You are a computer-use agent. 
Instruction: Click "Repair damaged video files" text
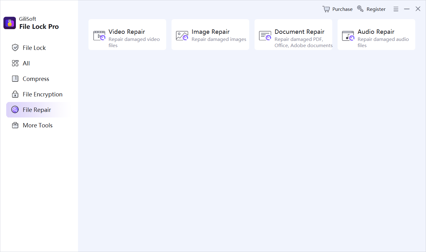134,42
